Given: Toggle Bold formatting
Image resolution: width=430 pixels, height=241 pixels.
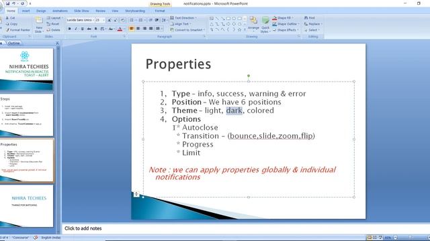Looking at the screenshot, I should click(69, 29).
